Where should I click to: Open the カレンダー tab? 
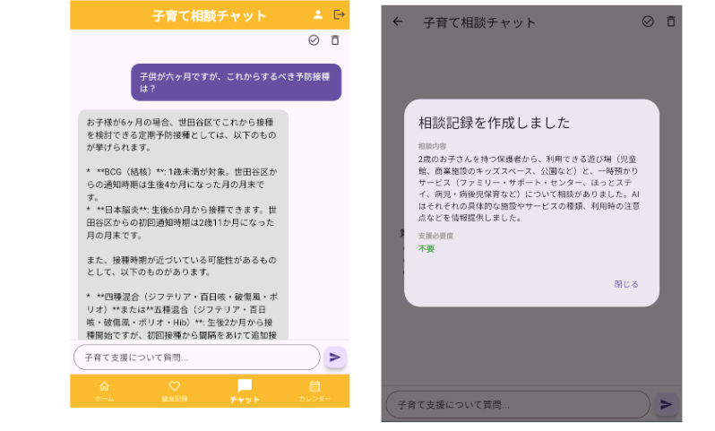[314, 390]
